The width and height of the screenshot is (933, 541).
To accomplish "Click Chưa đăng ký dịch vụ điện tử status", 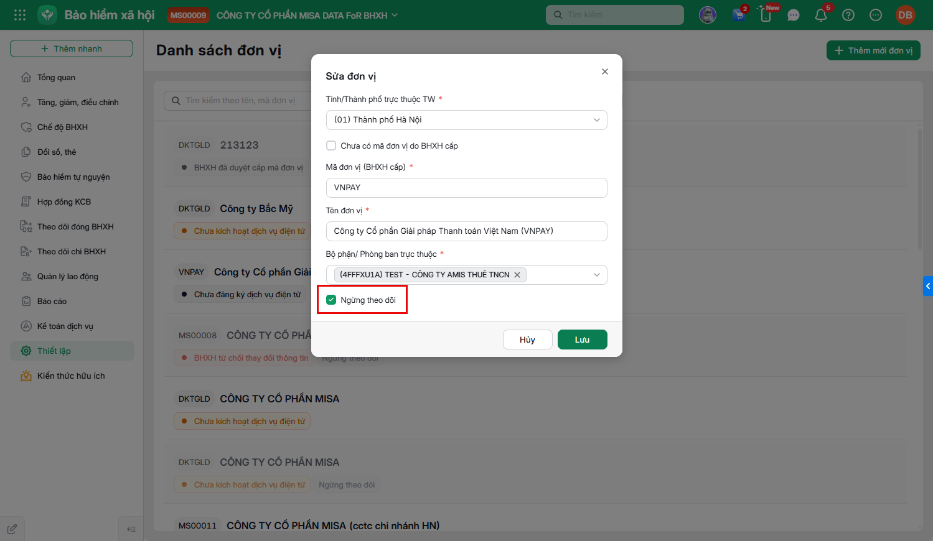I will pos(240,295).
